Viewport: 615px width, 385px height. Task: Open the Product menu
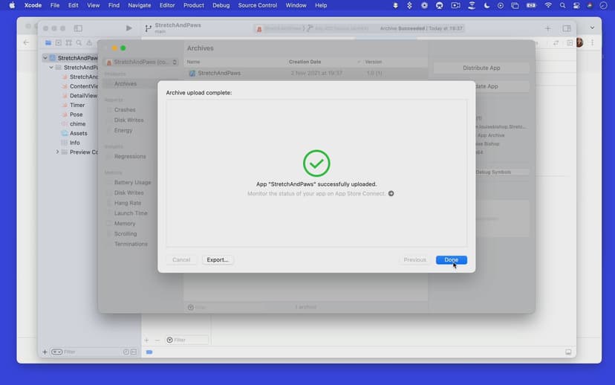194,5
